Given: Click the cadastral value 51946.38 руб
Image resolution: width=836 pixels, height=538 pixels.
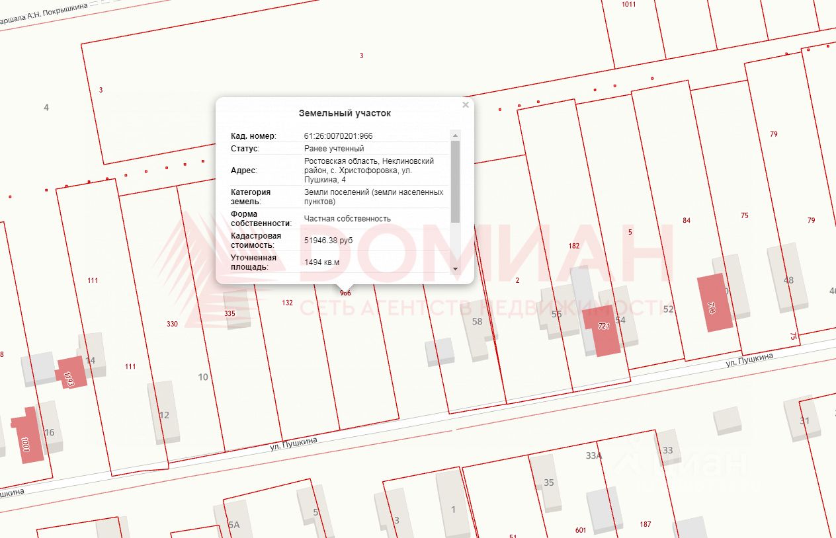Looking at the screenshot, I should click(329, 241).
